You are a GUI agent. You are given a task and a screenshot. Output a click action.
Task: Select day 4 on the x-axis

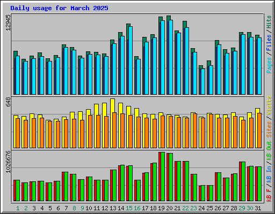pyautogui.click(x=42, y=208)
